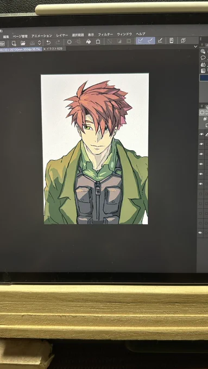Open the 編集 menu
Screen dimensions: 208x369
click(x=6, y=37)
